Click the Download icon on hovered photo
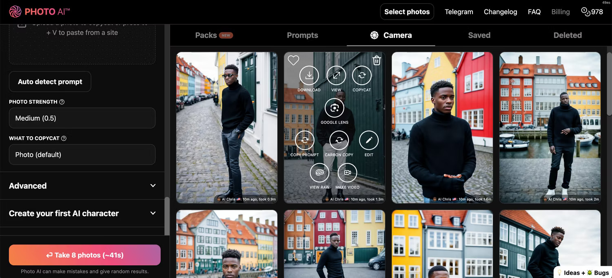The width and height of the screenshot is (612, 278). (x=309, y=75)
